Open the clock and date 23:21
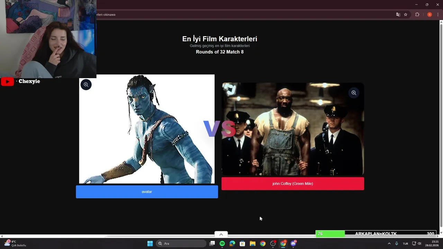This screenshot has width=443, height=249. (x=432, y=243)
